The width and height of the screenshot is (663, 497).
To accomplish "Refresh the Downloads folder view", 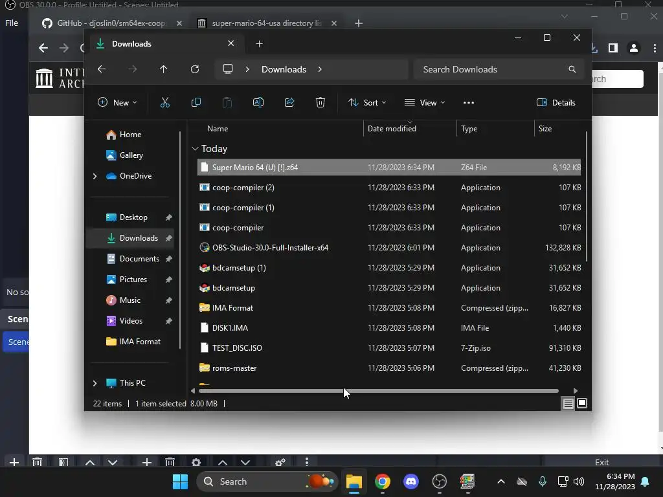I will pyautogui.click(x=194, y=69).
